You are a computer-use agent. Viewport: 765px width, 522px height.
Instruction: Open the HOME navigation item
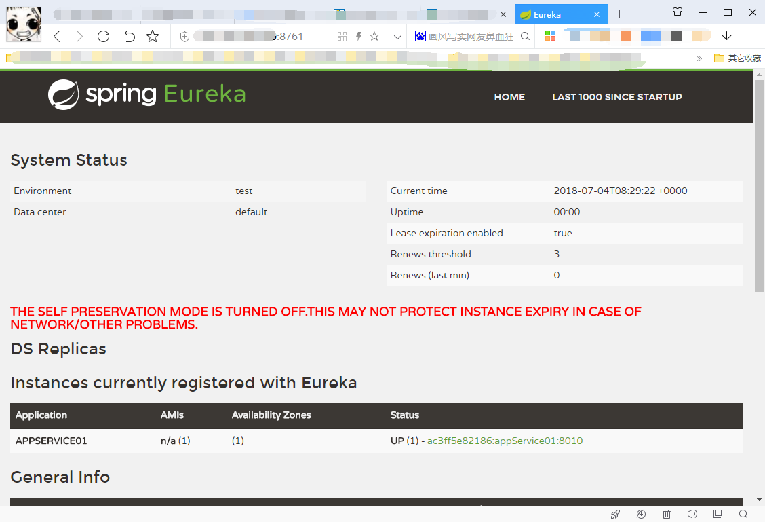pos(509,97)
